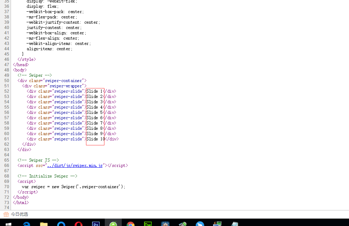The width and height of the screenshot is (349, 226).
Task: Click the blue bird taskbar icon
Action: coord(200,224)
